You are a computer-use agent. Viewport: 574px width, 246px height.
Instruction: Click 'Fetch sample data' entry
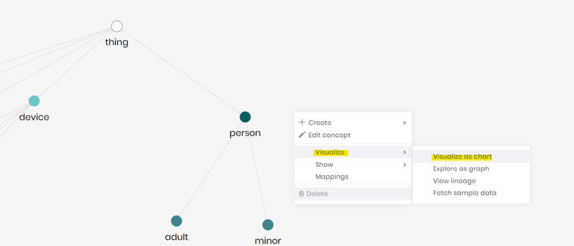click(x=465, y=193)
